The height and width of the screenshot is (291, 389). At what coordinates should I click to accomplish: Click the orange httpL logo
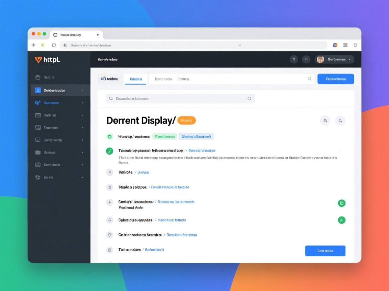coord(47,60)
